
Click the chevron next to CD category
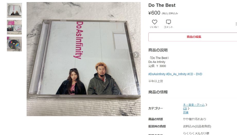click(188, 109)
